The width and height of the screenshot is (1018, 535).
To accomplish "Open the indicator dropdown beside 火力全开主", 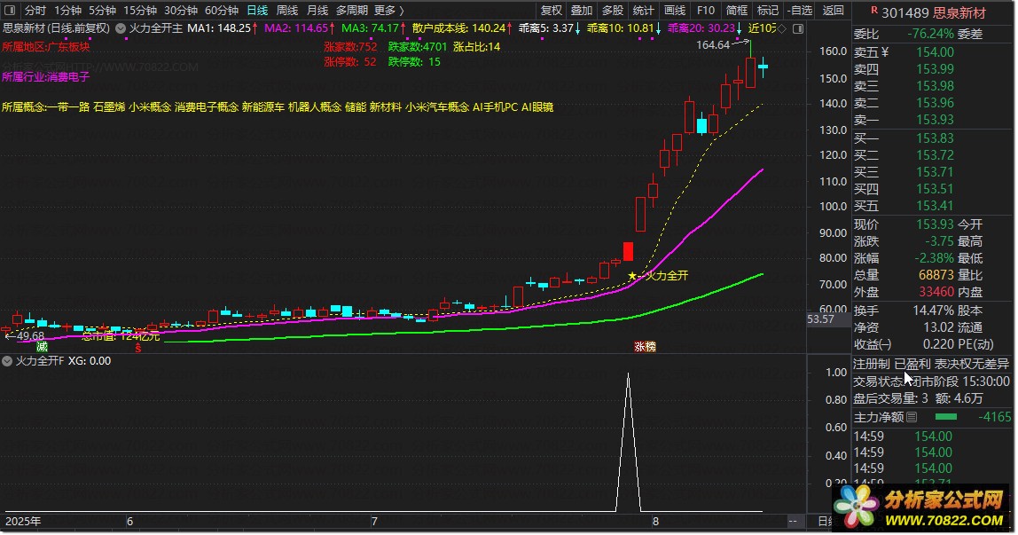I will 121,28.
